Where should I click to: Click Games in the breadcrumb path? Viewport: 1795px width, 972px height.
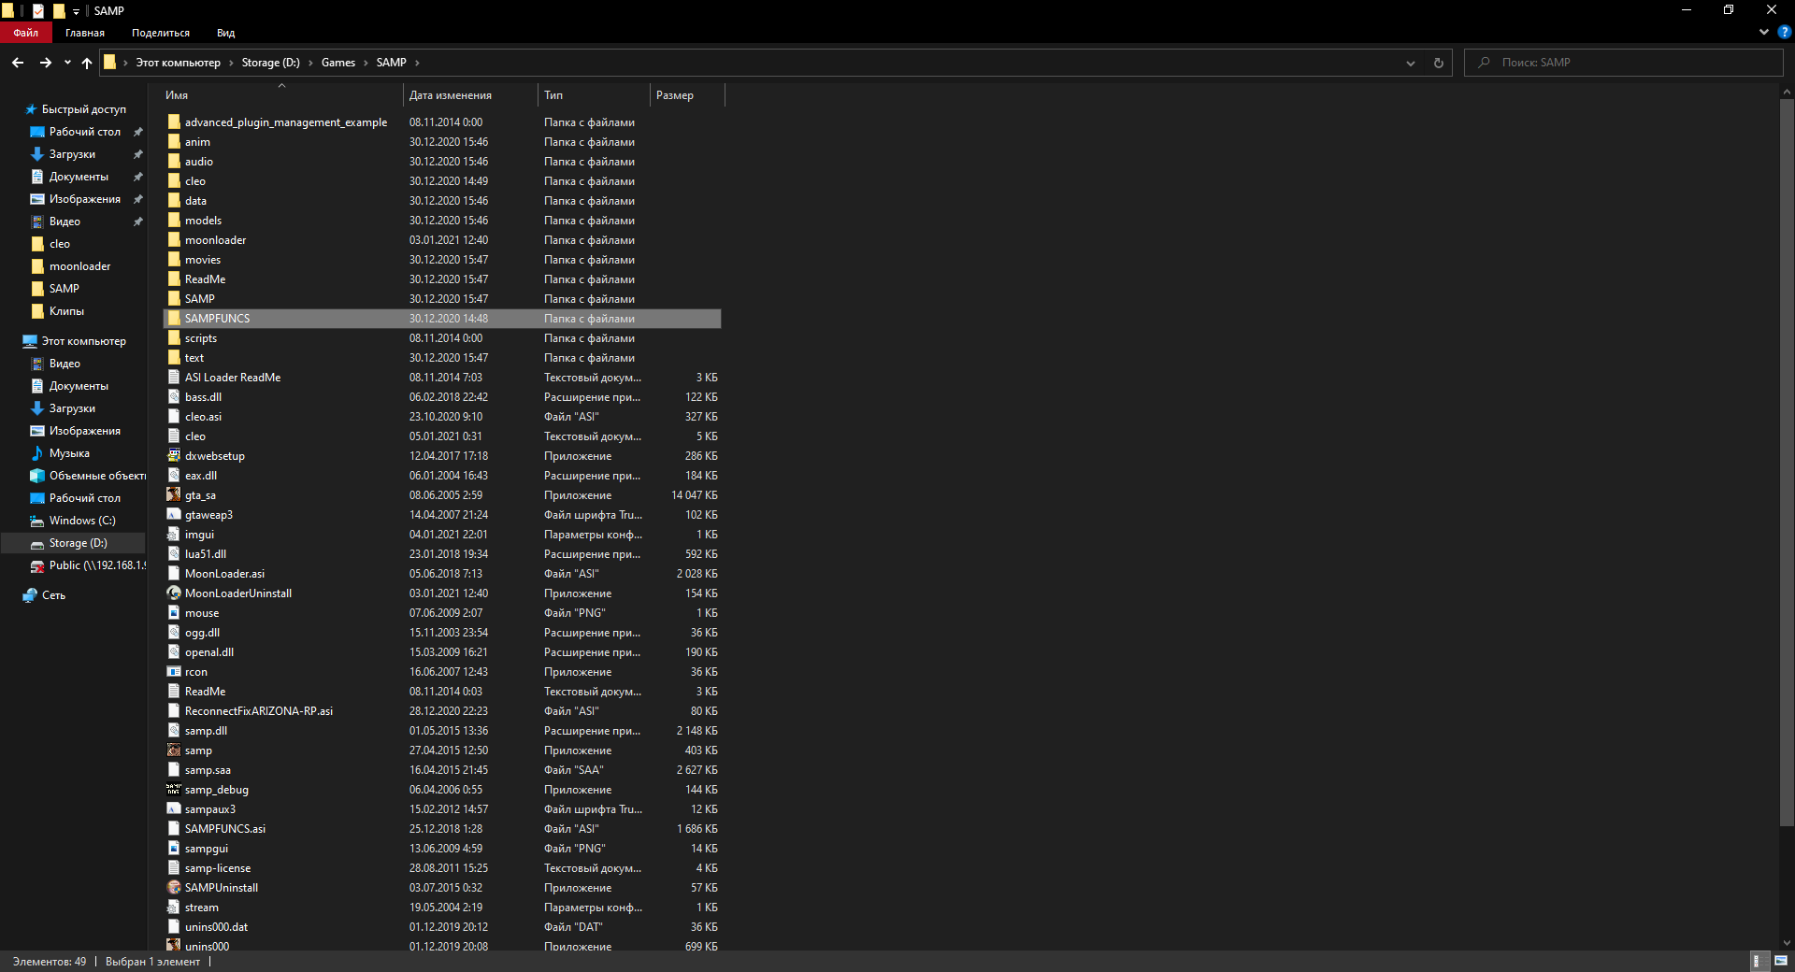[337, 63]
